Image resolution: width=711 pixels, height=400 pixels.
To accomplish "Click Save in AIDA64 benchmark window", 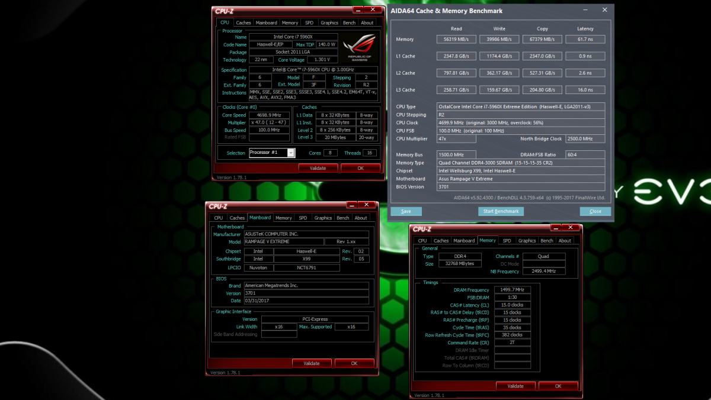I will (406, 211).
